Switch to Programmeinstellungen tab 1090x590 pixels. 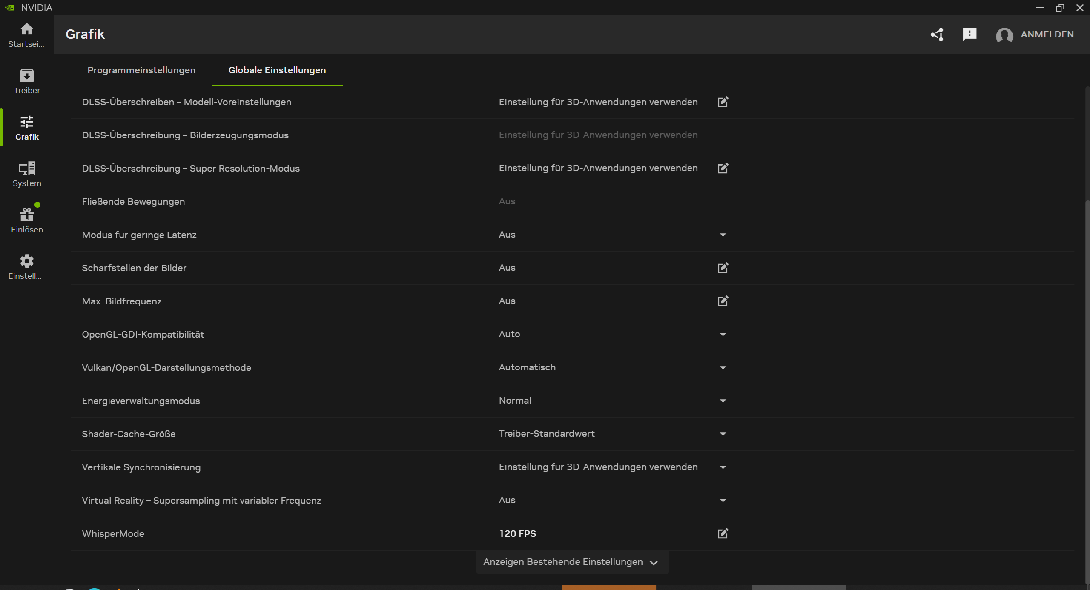click(141, 70)
